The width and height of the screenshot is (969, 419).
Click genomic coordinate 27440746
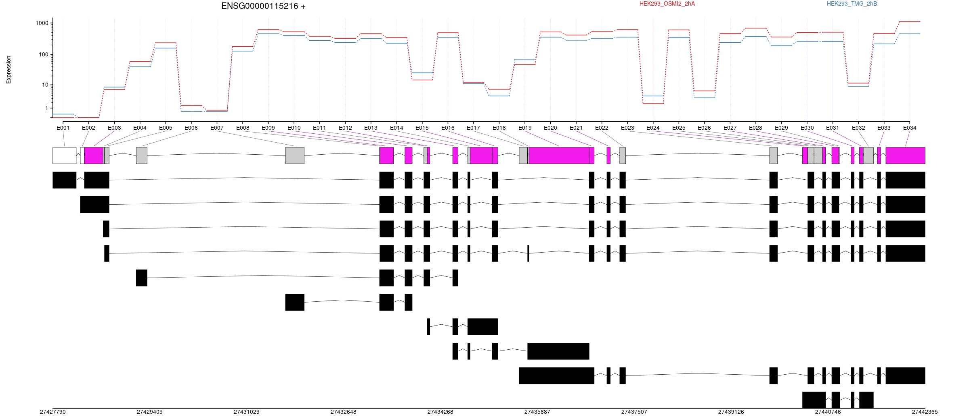pos(828,412)
